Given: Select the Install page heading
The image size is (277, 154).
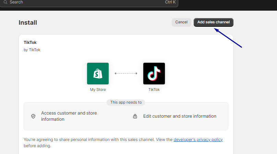Looking at the screenshot, I should [x=28, y=23].
